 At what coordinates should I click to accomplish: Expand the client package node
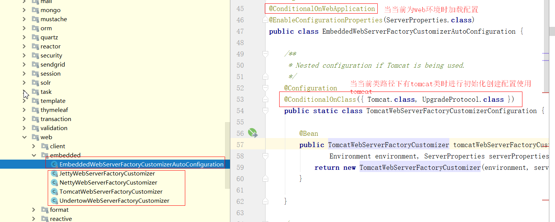point(34,146)
